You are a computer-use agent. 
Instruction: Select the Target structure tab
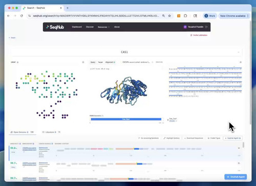[100, 62]
